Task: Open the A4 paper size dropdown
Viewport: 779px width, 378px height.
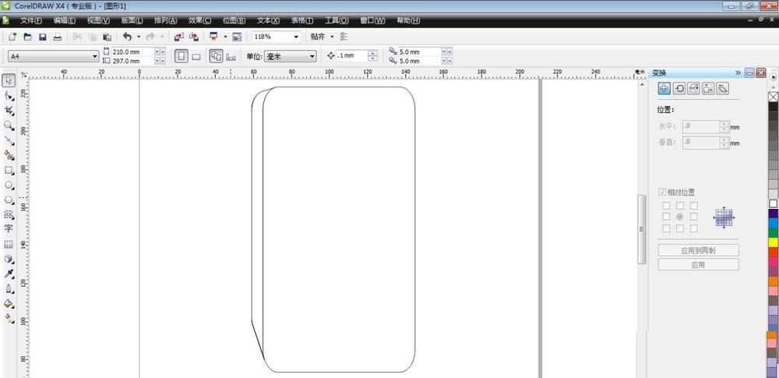Action: pyautogui.click(x=54, y=57)
